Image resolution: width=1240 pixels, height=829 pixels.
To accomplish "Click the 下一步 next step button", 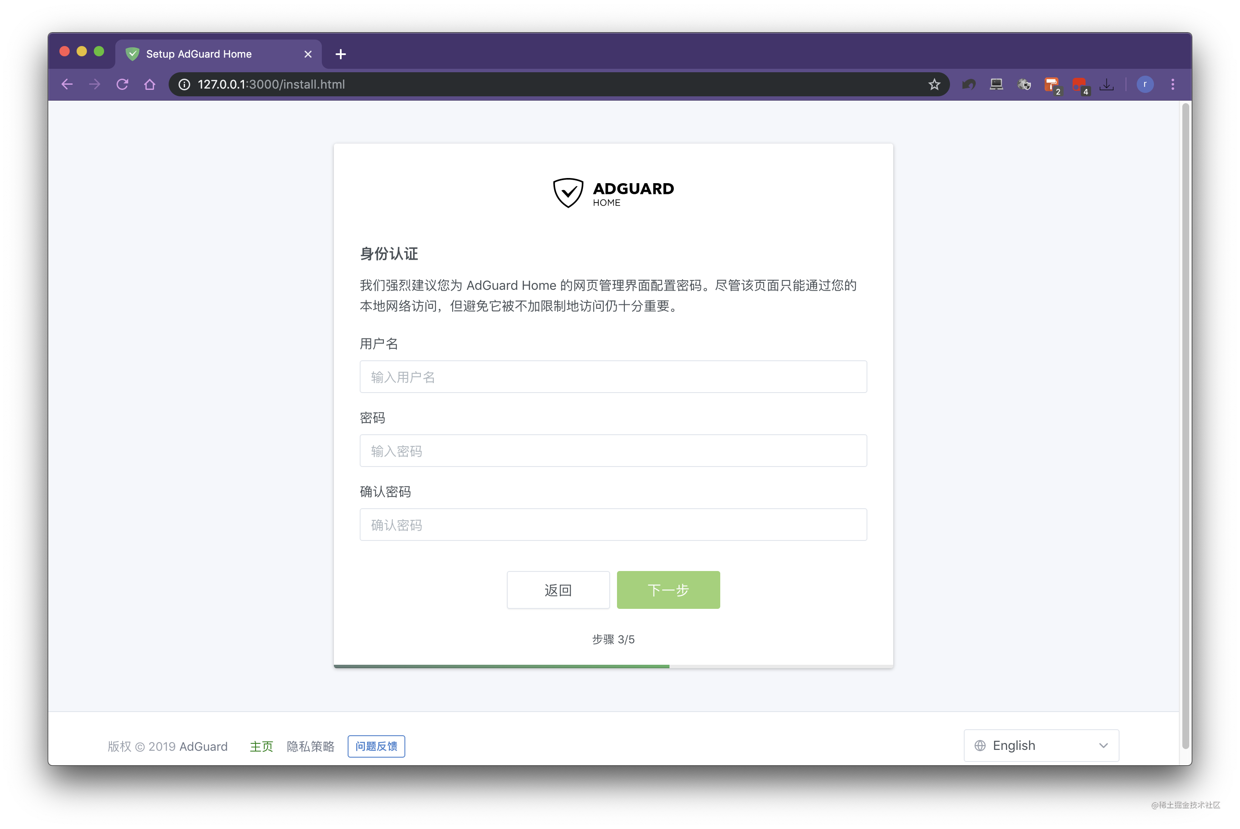I will coord(667,590).
